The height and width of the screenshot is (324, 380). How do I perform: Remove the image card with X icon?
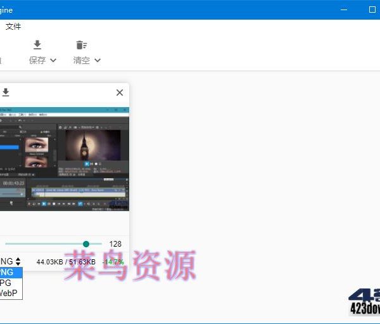click(x=120, y=93)
